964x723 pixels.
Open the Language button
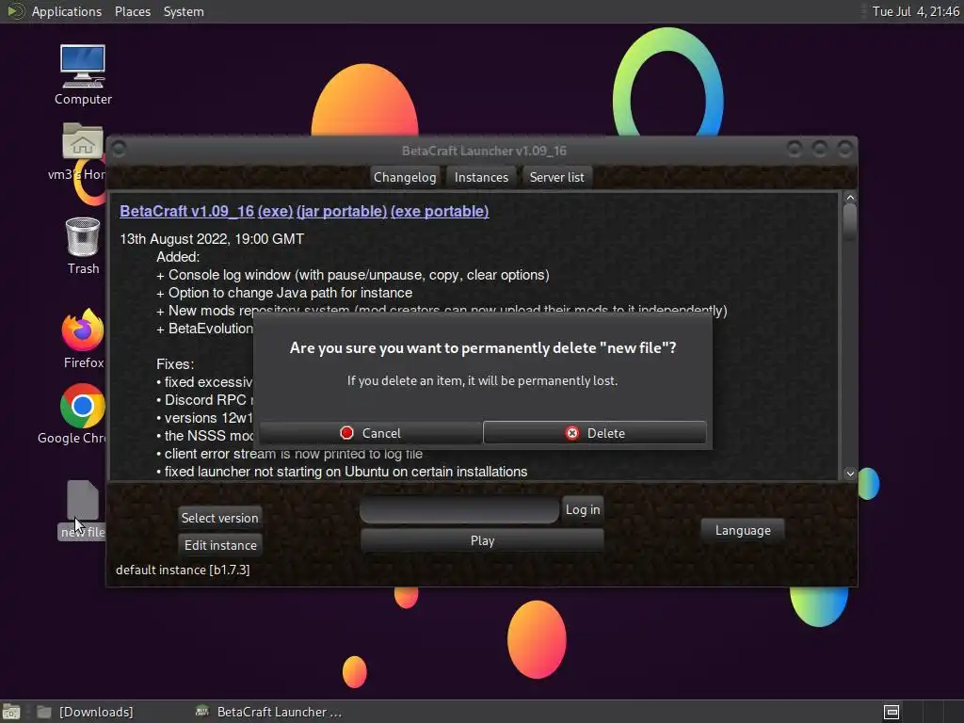pos(743,530)
